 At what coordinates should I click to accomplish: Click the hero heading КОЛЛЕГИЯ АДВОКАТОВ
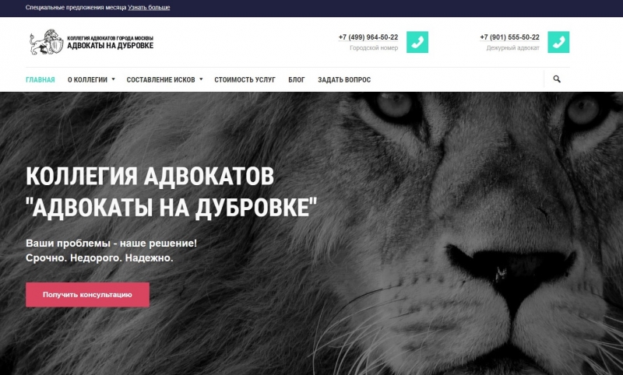[x=150, y=176]
